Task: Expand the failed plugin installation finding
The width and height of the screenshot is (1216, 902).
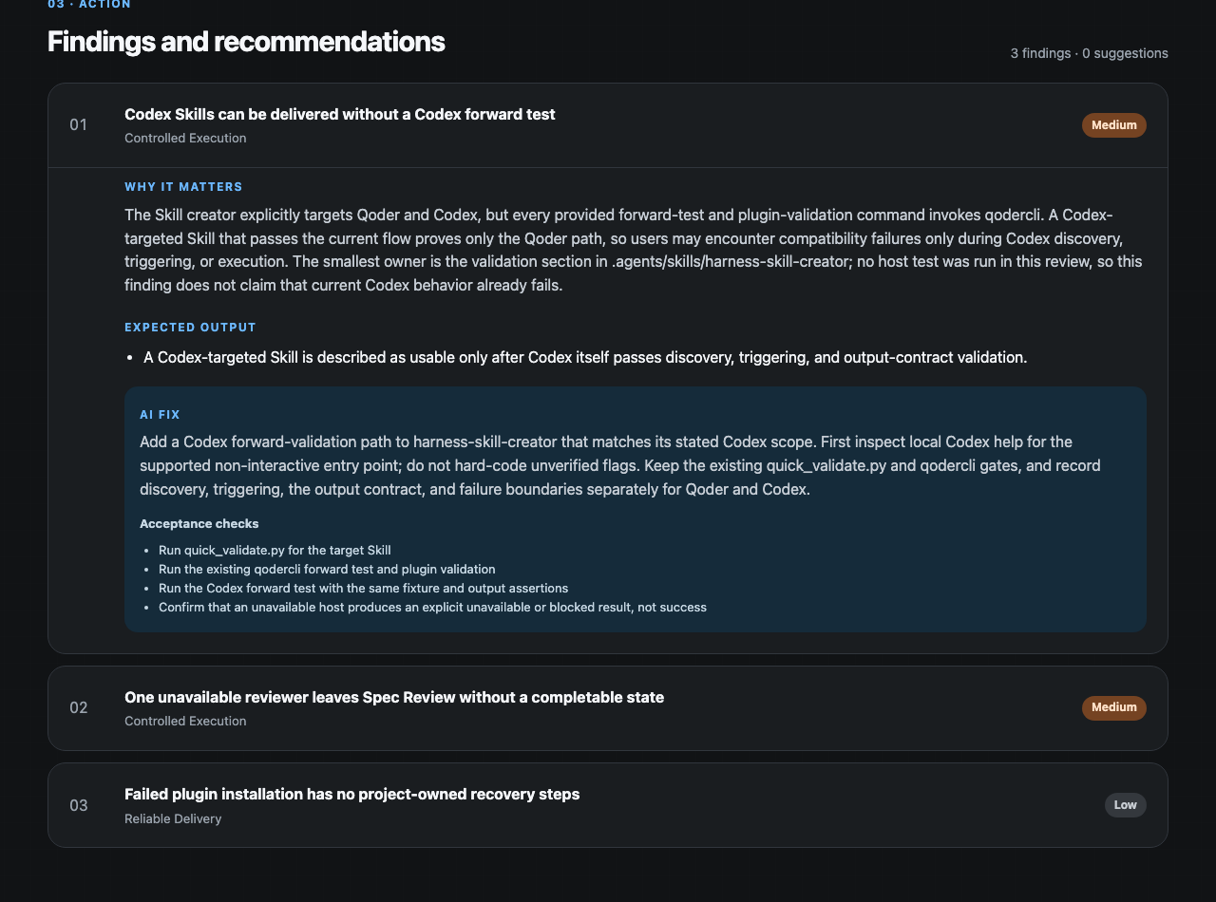Action: (608, 805)
